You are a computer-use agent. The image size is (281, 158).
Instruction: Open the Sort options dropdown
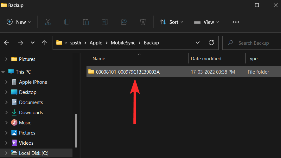tap(171, 22)
